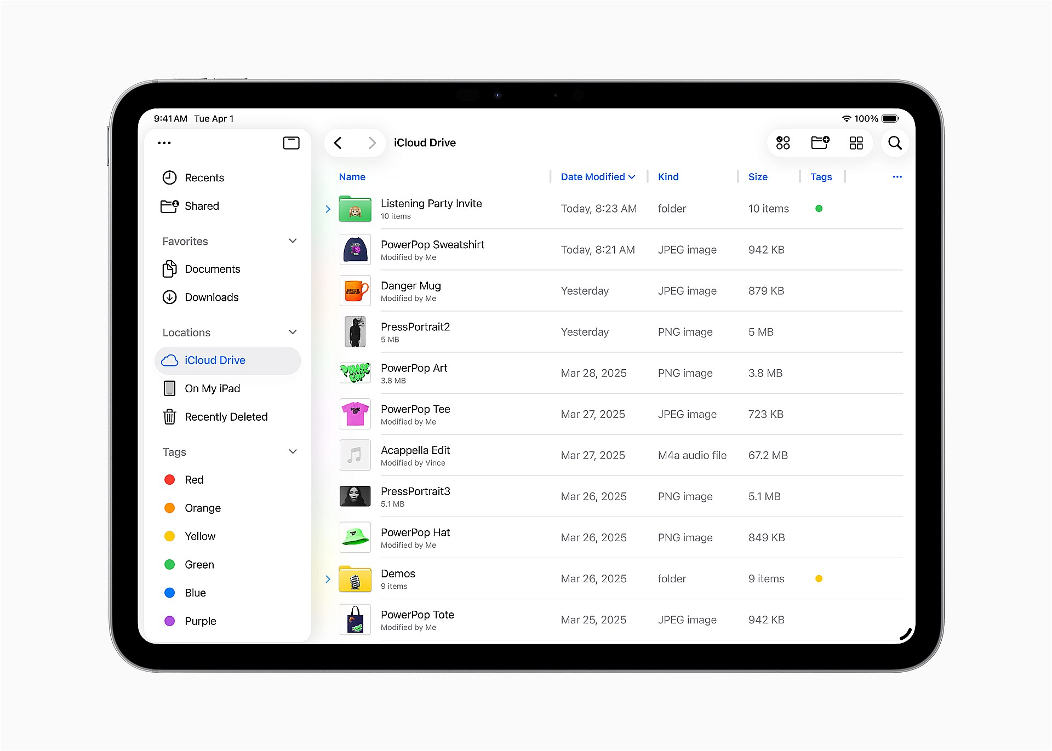Filter by the Blue tag
The height and width of the screenshot is (751, 1052).
click(227, 593)
